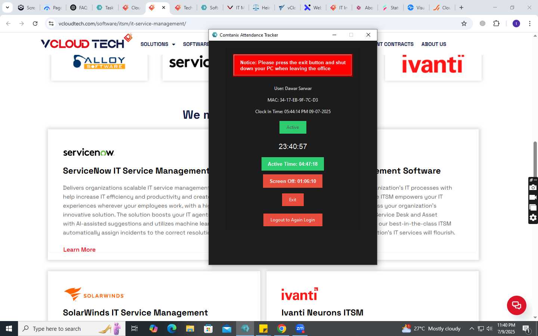Click the Screen Off 01:06:10 indicator

pos(293,181)
